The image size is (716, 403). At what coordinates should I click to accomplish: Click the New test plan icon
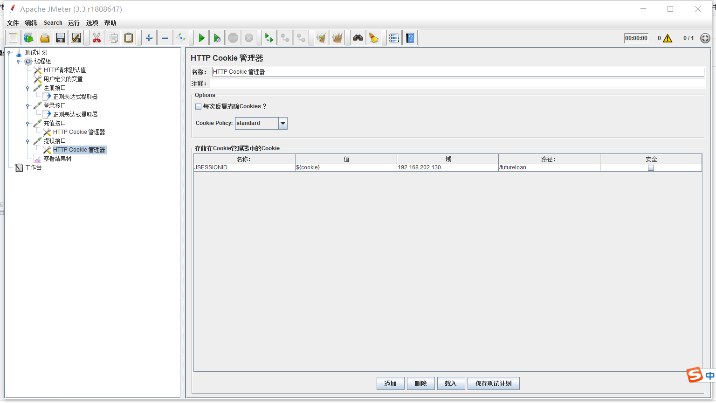14,38
